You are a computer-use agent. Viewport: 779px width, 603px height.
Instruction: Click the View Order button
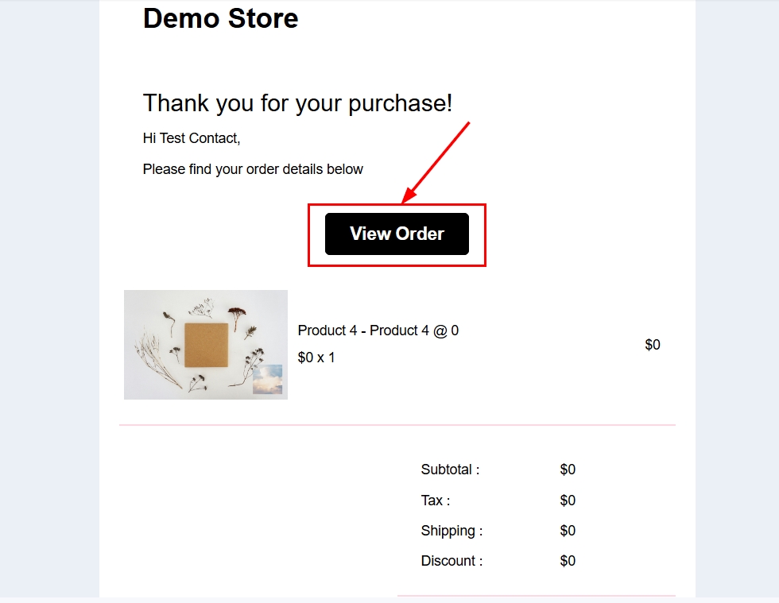click(397, 234)
